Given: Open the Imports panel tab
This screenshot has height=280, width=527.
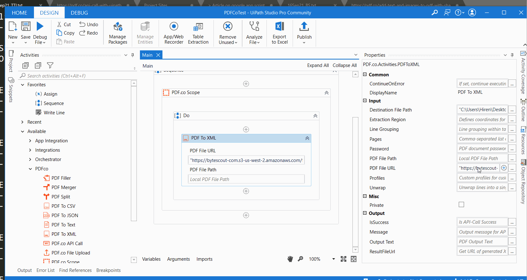Looking at the screenshot, I should tap(204, 259).
